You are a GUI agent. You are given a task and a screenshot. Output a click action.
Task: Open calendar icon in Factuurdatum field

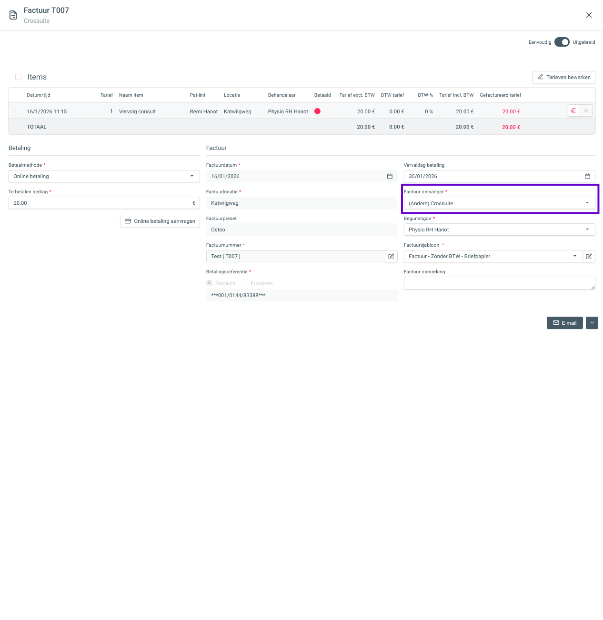click(x=390, y=176)
